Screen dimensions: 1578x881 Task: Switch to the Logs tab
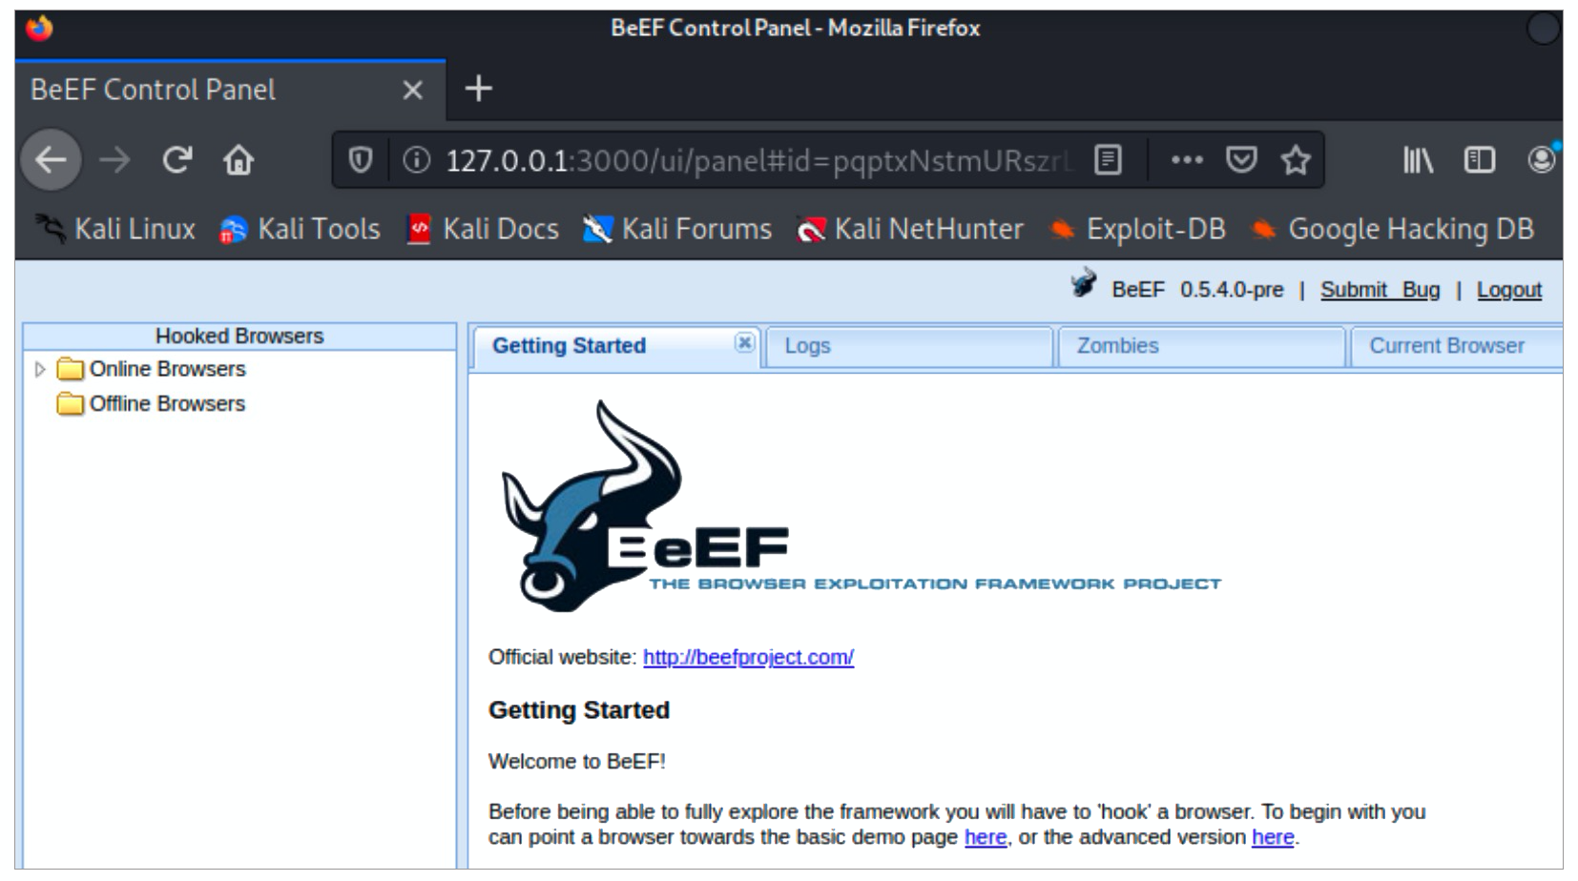pyautogui.click(x=808, y=346)
